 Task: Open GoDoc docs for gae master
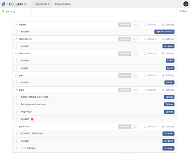point(169,82)
